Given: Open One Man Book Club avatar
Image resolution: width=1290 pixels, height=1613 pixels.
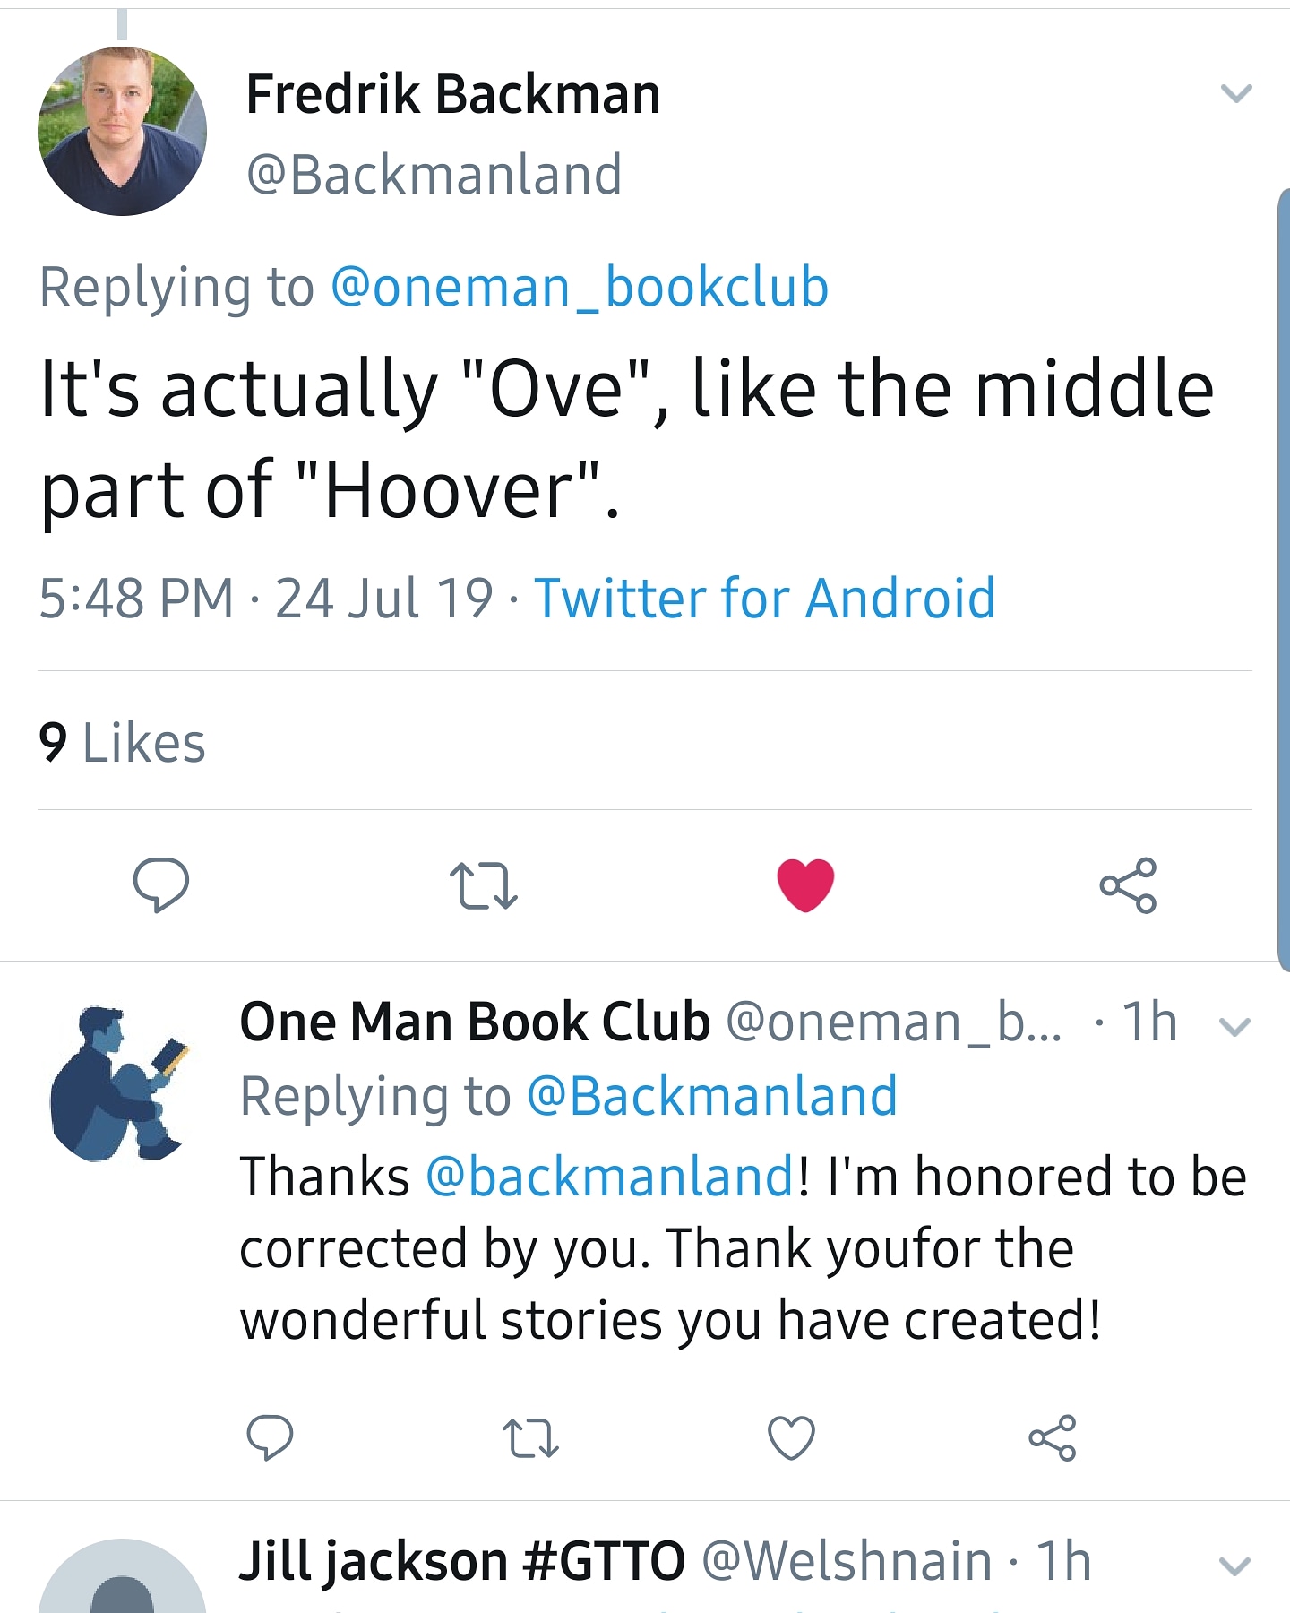Looking at the screenshot, I should [120, 1084].
